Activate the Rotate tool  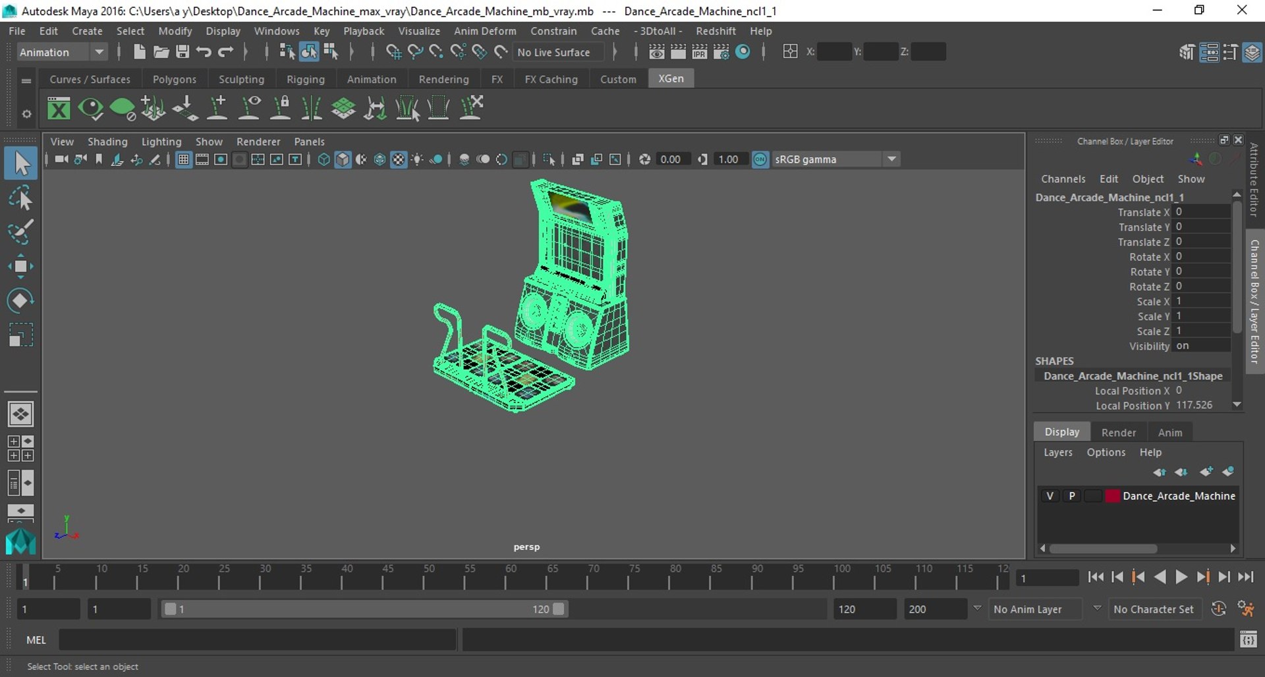click(20, 301)
